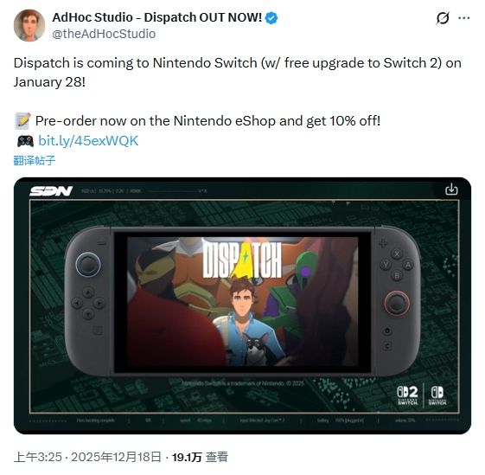Click the post timestamp 上午3:25
Image resolution: width=485 pixels, height=475 pixels.
point(38,458)
